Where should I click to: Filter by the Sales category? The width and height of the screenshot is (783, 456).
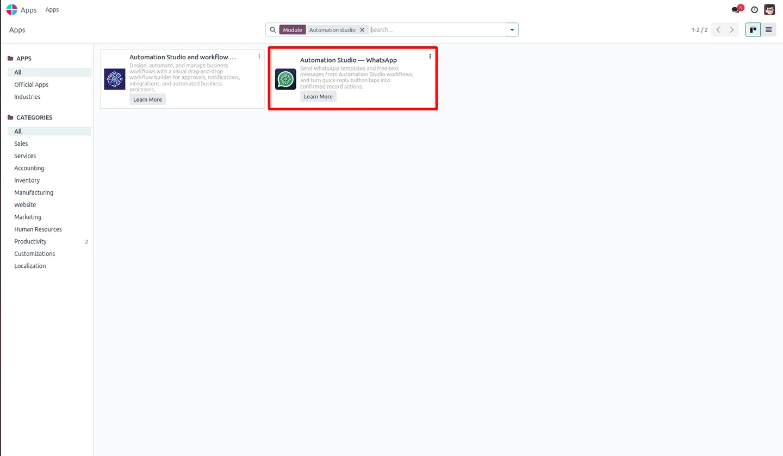[49, 143]
